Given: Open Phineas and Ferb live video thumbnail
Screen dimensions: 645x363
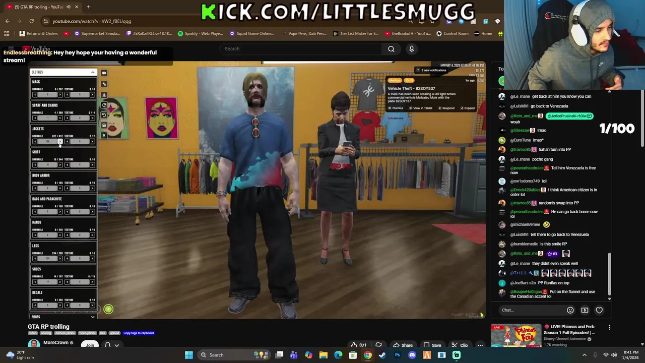Looking at the screenshot, I should (x=515, y=336).
